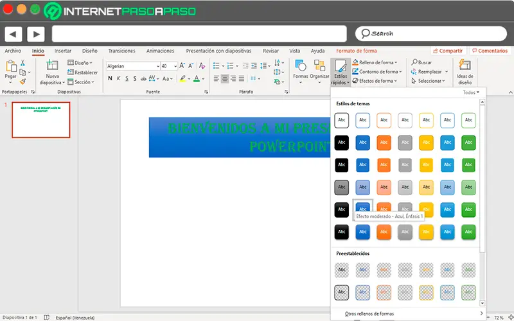Toggle italic K formatting
Screen dimensions: 514x321
click(118, 78)
